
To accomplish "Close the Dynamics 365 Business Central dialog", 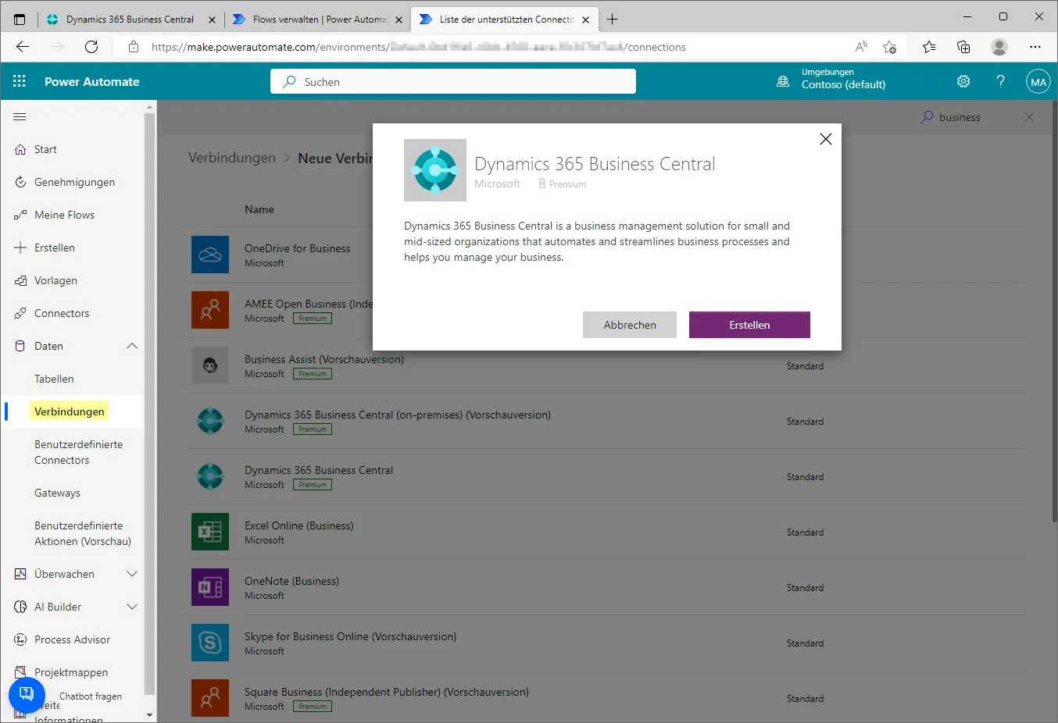I will [825, 139].
